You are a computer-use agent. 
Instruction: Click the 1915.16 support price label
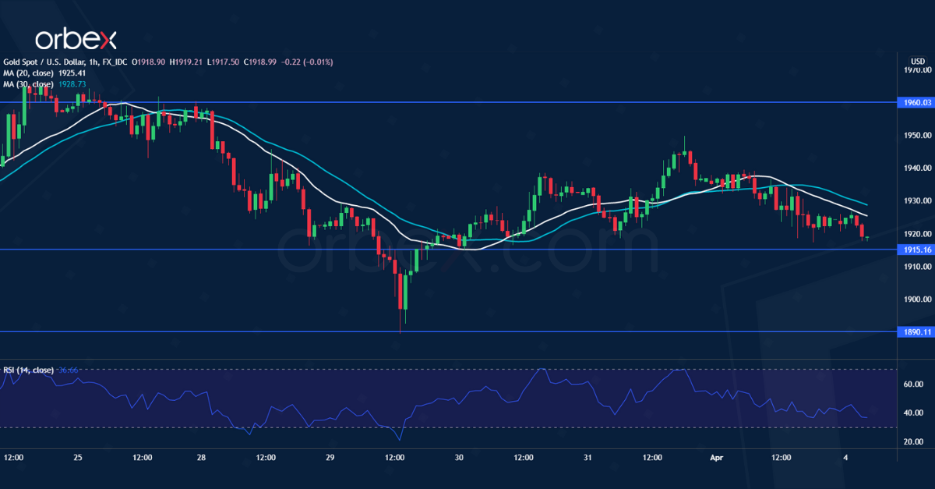pyautogui.click(x=916, y=250)
